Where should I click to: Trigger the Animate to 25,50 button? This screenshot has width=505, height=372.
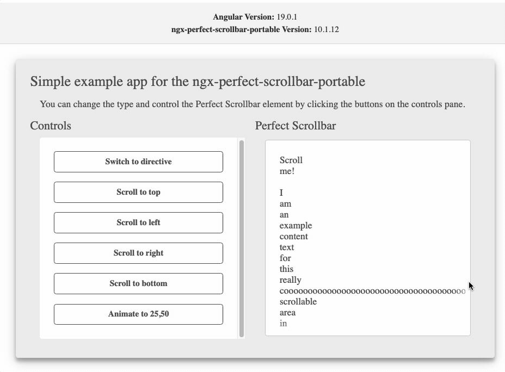pyautogui.click(x=138, y=314)
